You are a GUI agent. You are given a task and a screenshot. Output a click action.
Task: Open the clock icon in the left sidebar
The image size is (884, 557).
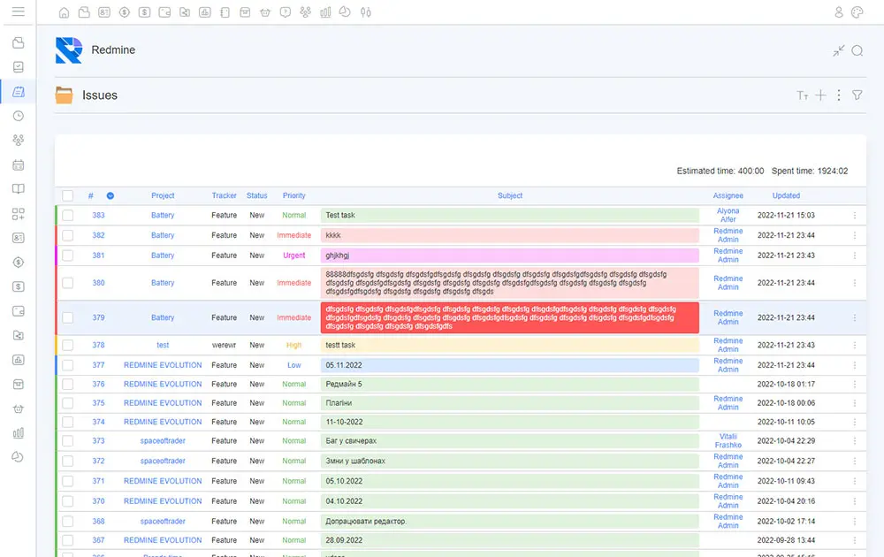[18, 116]
